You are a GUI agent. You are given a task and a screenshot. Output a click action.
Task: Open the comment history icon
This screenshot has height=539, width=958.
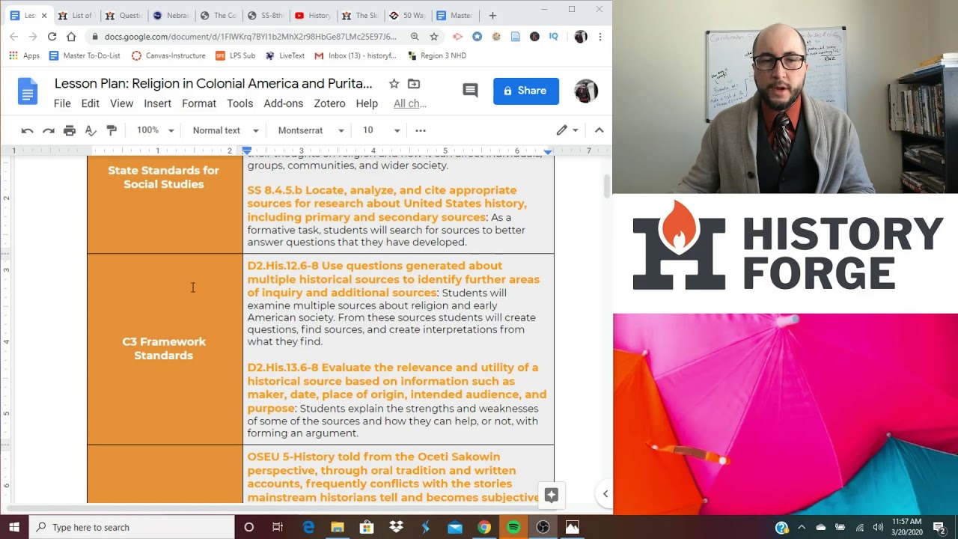470,91
